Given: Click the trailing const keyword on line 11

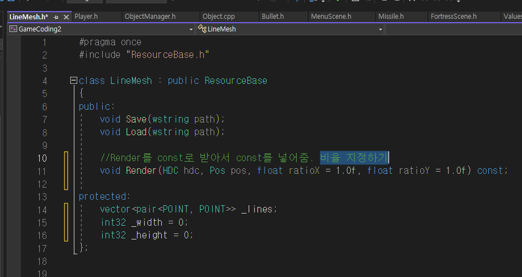Looking at the screenshot, I should (490, 171).
